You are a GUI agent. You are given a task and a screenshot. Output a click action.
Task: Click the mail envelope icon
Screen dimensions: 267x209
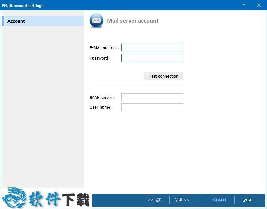(x=96, y=21)
